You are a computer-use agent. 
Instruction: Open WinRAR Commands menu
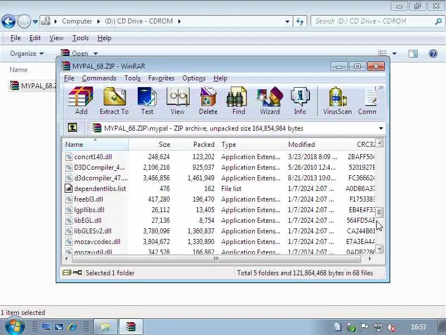coord(99,78)
